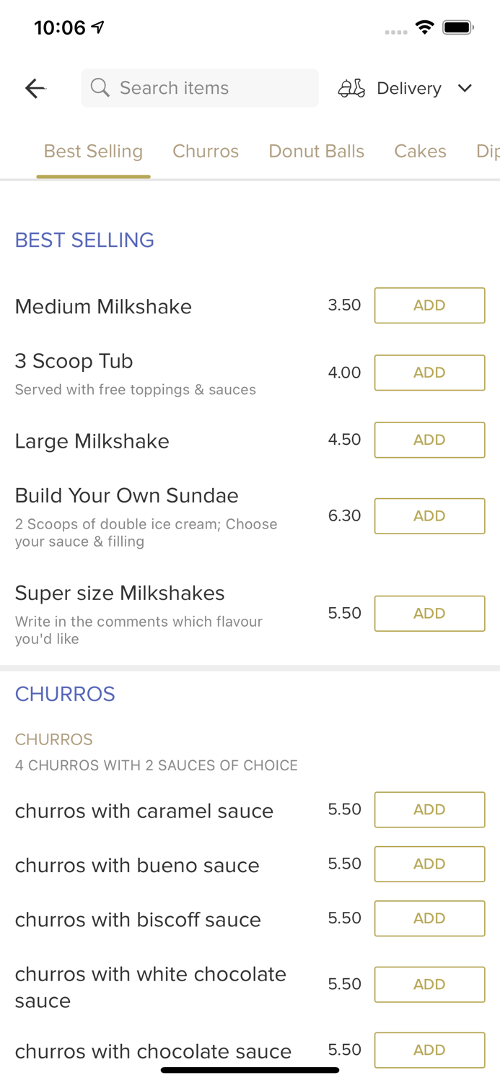
Task: Select the Donut Balls category tab
Action: pos(317,152)
